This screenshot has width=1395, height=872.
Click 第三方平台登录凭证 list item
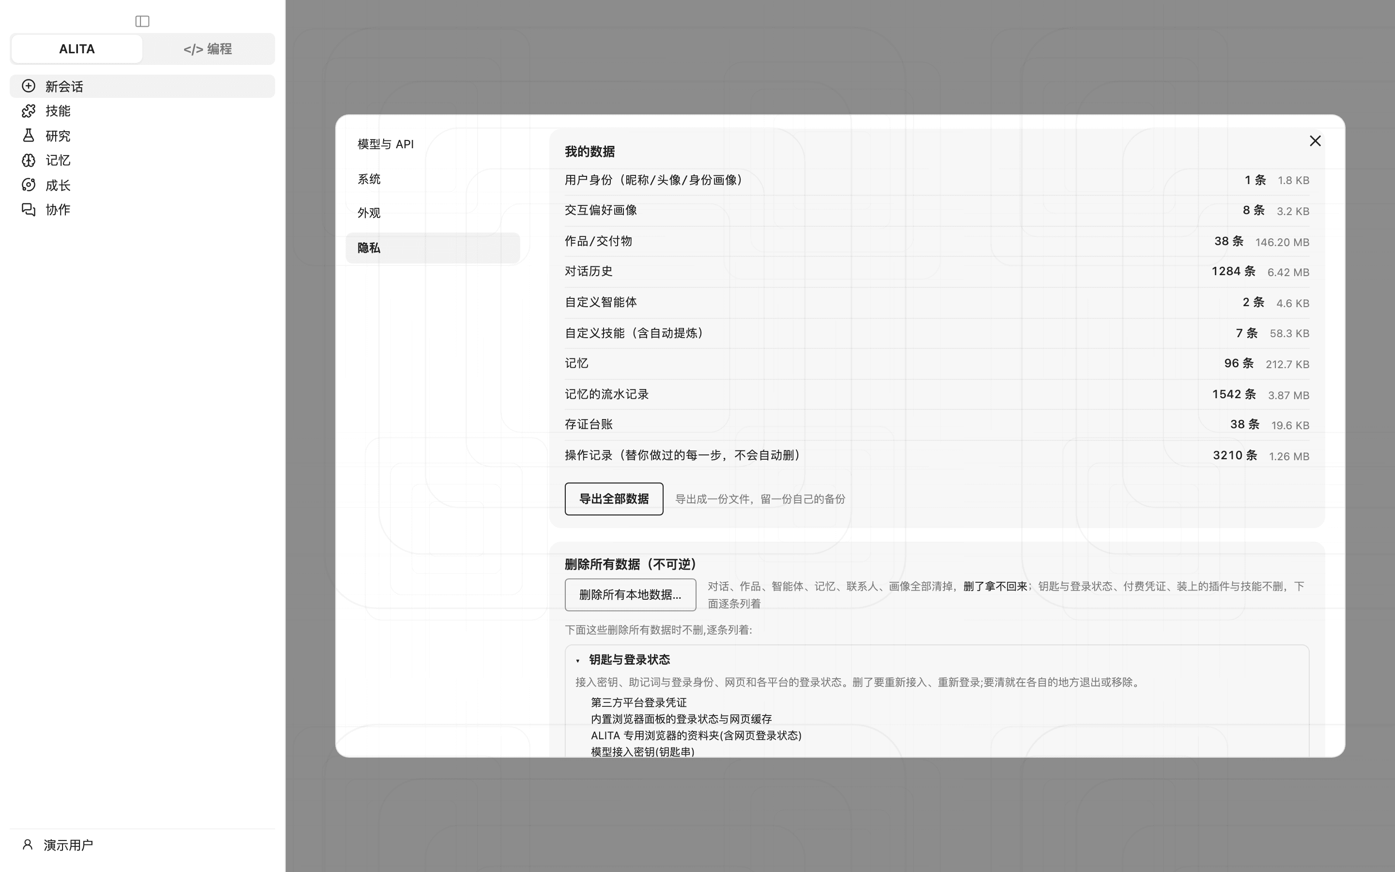639,702
